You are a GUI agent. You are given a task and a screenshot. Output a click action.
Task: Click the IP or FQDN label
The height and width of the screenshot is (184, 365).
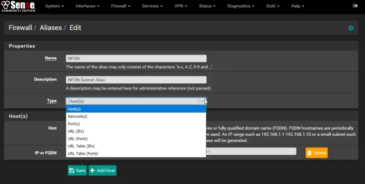click(46, 153)
